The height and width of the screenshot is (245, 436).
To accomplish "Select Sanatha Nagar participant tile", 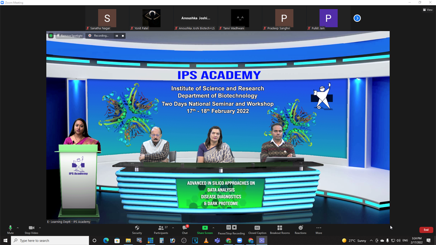I will coord(107,19).
